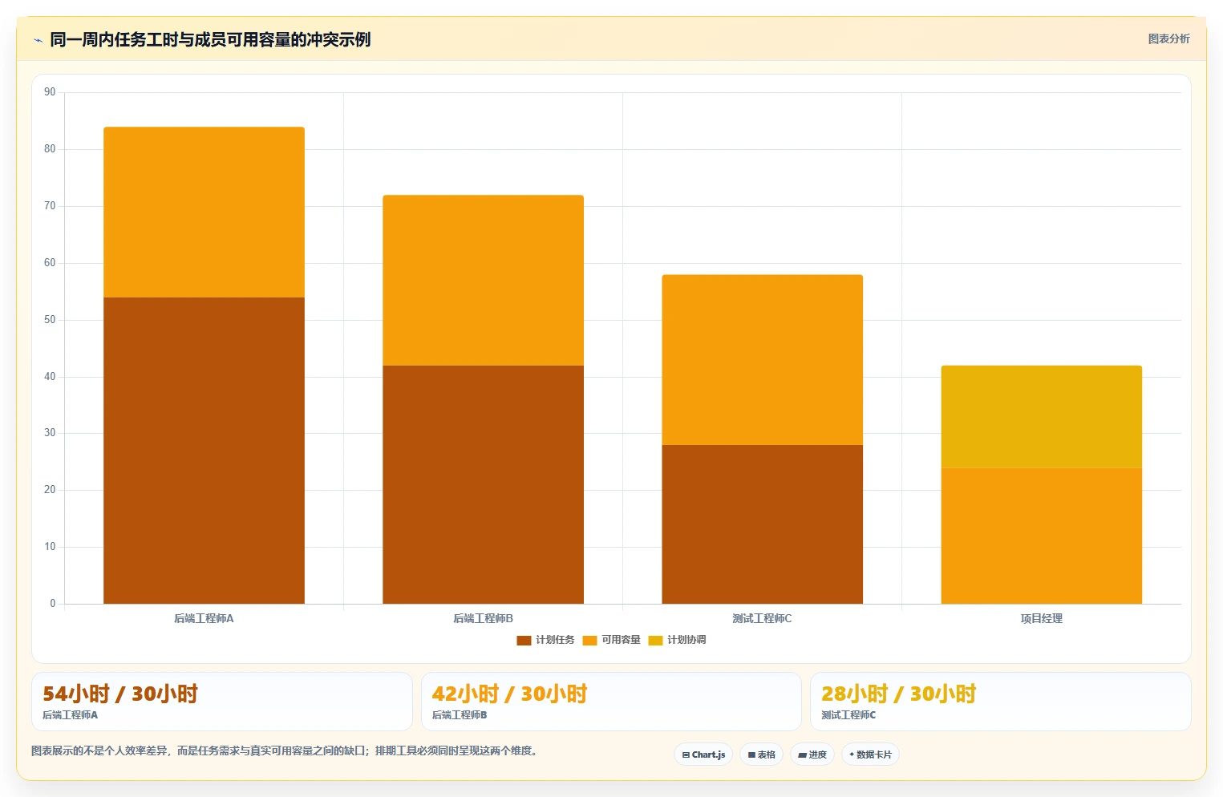Select the 表格 tag
Screen dimensions: 1223x797
[761, 755]
